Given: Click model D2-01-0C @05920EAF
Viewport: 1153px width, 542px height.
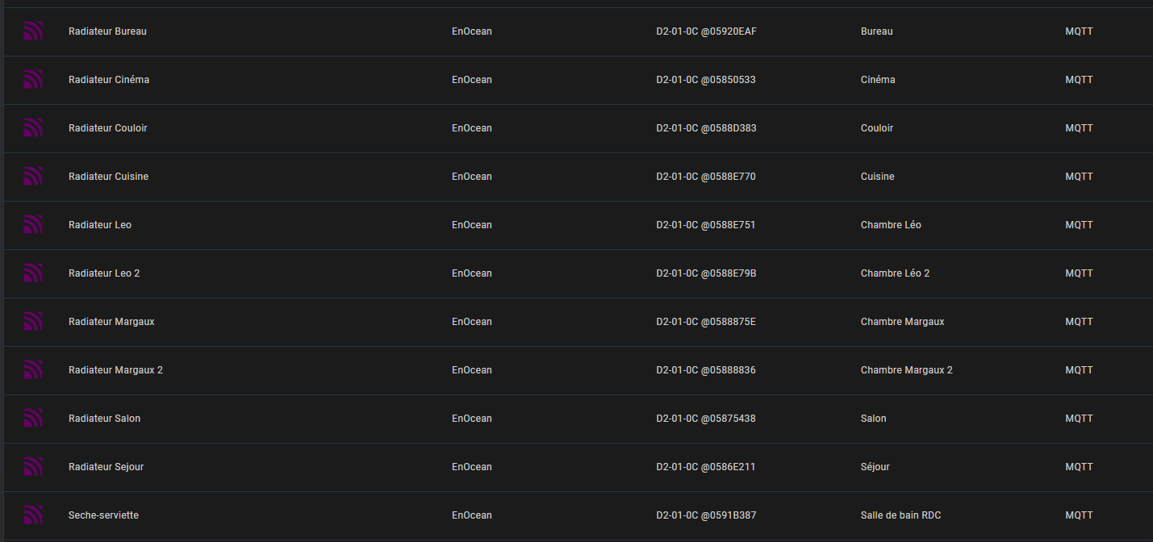Looking at the screenshot, I should (706, 31).
